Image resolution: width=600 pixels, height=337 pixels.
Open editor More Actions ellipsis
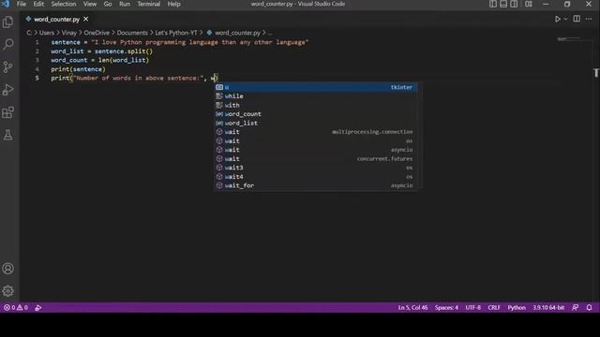[x=589, y=19]
